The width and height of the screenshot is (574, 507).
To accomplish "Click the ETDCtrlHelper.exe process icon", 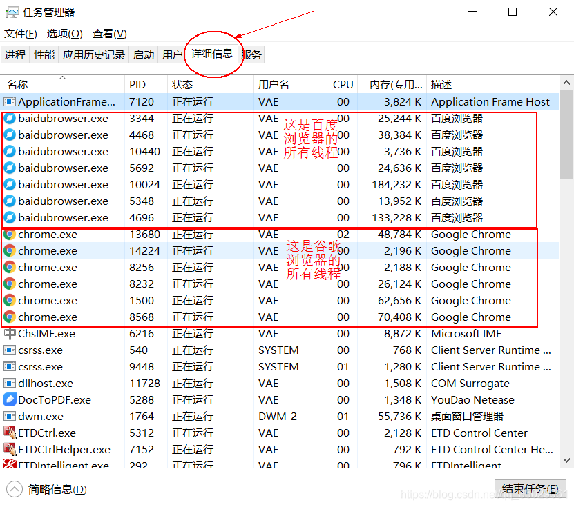I will [x=10, y=449].
